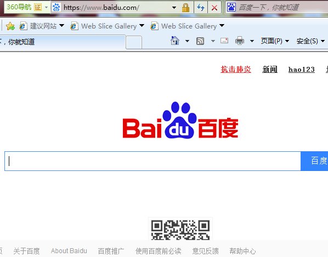The height and width of the screenshot is (257, 328).
Task: Expand 建议网站 dropdown arrow
Action: pyautogui.click(x=61, y=26)
